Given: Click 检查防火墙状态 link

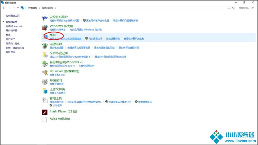Looking at the screenshot, I should tap(58, 30).
